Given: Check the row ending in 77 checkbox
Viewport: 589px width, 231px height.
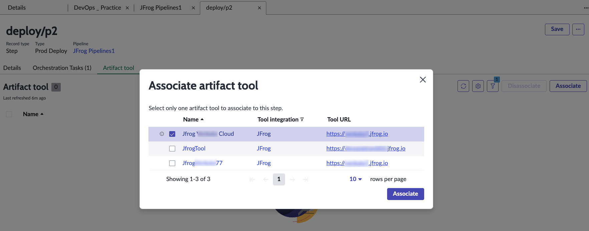Looking at the screenshot, I should click(x=172, y=163).
